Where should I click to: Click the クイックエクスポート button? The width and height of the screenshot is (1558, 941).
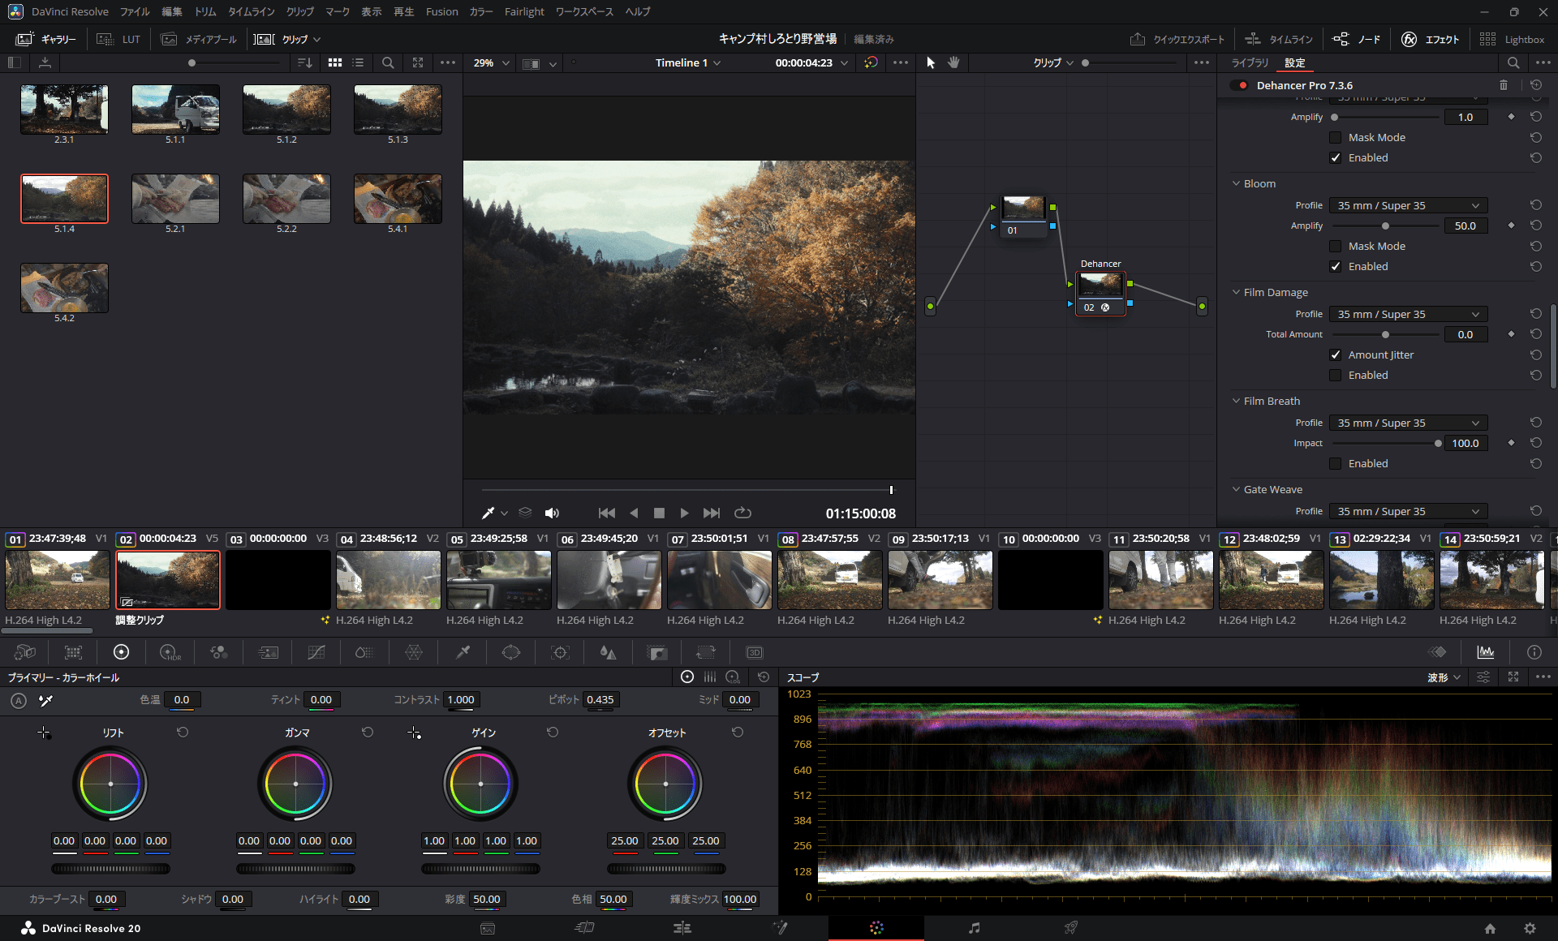[x=1177, y=39]
